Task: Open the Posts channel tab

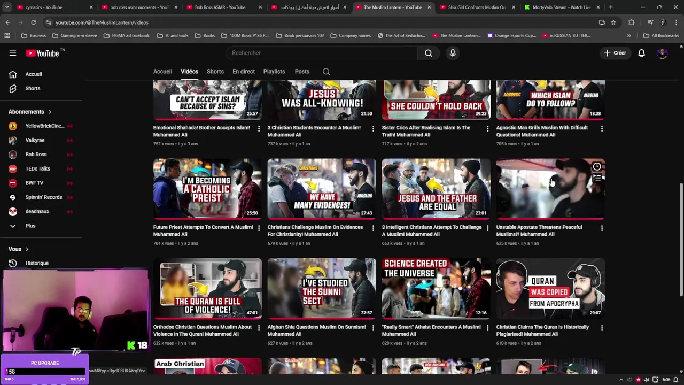Action: [x=302, y=72]
